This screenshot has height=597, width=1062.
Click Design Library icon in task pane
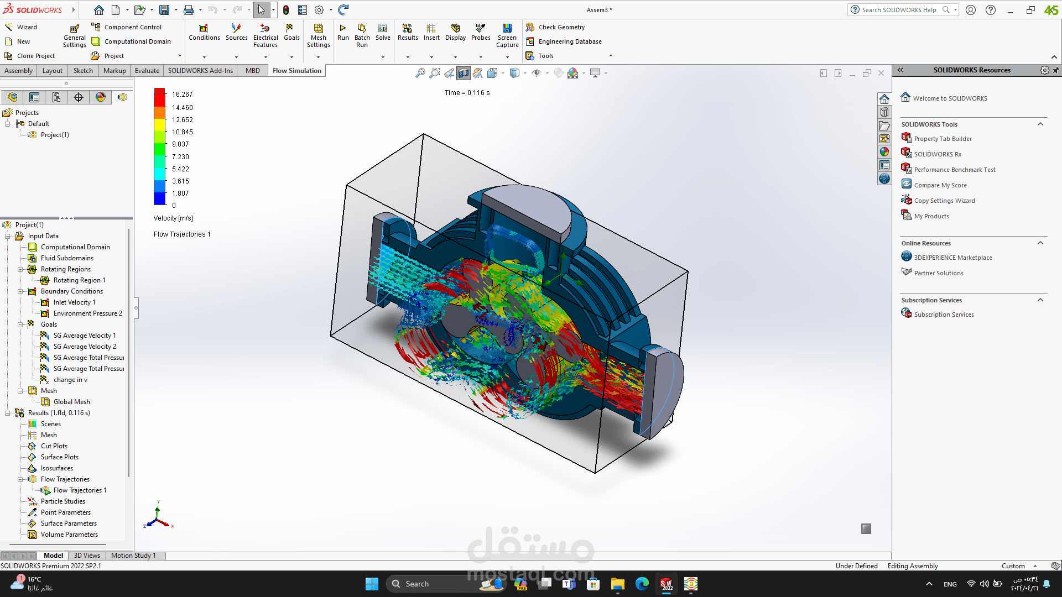884,112
